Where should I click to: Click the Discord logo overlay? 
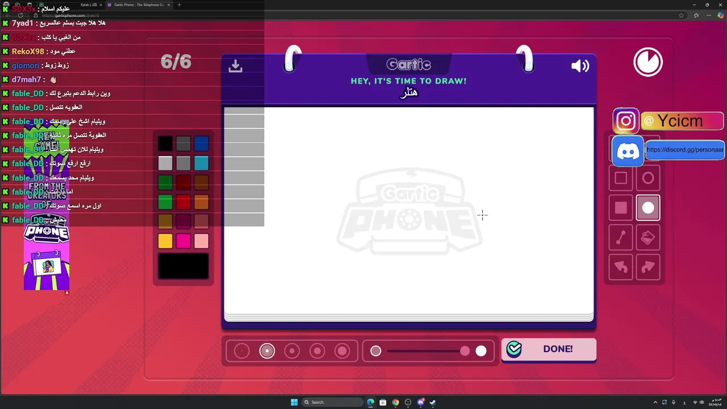628,151
